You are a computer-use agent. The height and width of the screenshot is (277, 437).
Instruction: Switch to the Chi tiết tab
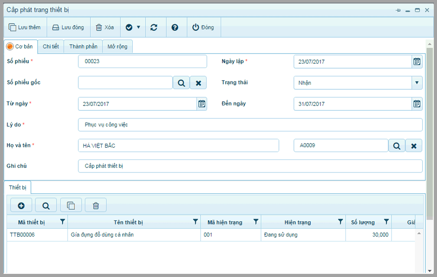coord(51,46)
